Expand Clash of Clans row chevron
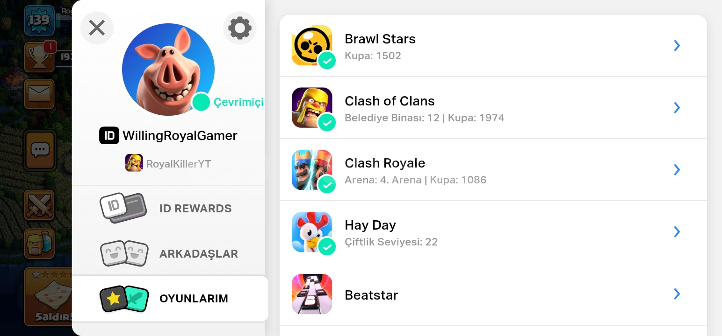This screenshot has height=336, width=722. point(677,107)
